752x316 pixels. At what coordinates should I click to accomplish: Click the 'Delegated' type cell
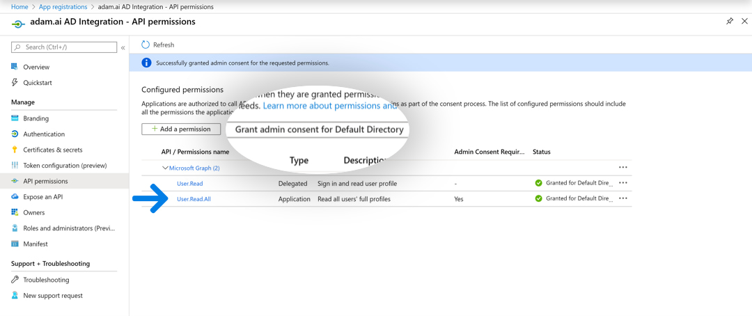click(292, 183)
